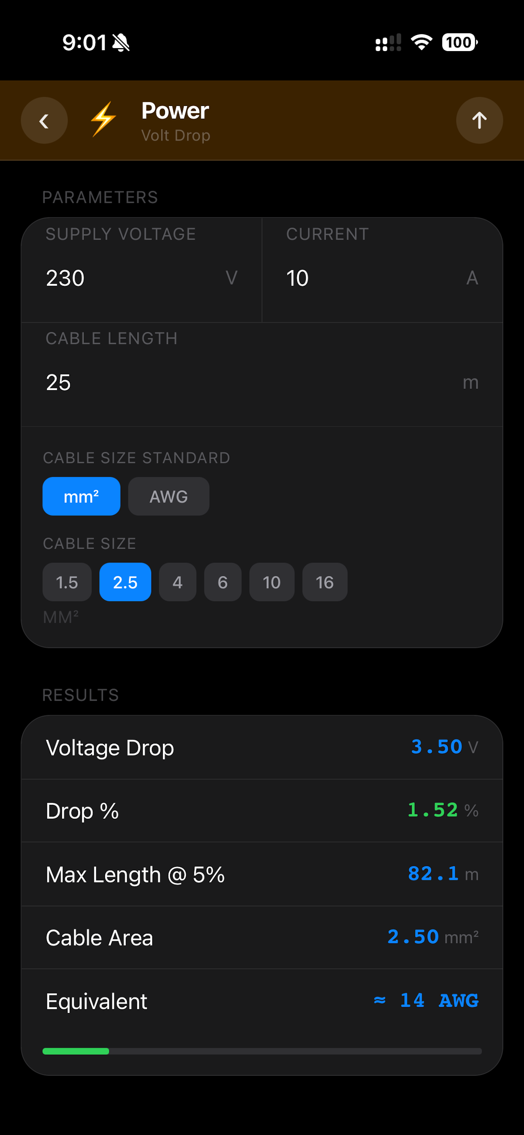Tap the share arrow-up button
Screen dimensions: 524x1135
tap(479, 120)
